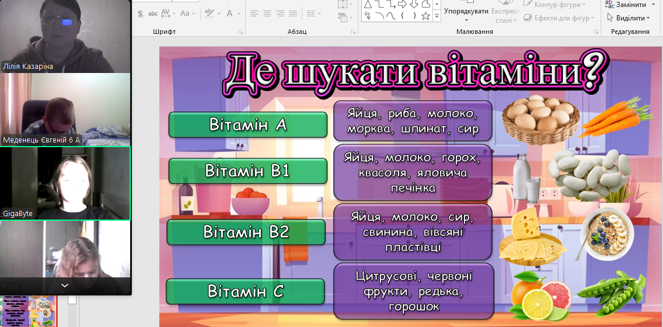Viewport: 663px width, 327px height.
Task: Select the white beans picture
Action: tap(589, 176)
